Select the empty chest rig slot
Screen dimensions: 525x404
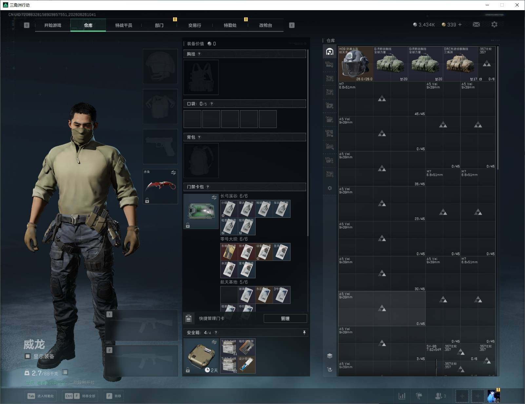(x=201, y=77)
